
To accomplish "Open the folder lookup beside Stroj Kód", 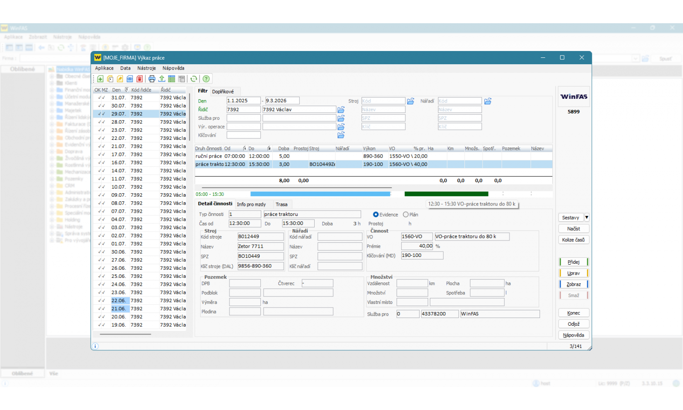I will [410, 101].
